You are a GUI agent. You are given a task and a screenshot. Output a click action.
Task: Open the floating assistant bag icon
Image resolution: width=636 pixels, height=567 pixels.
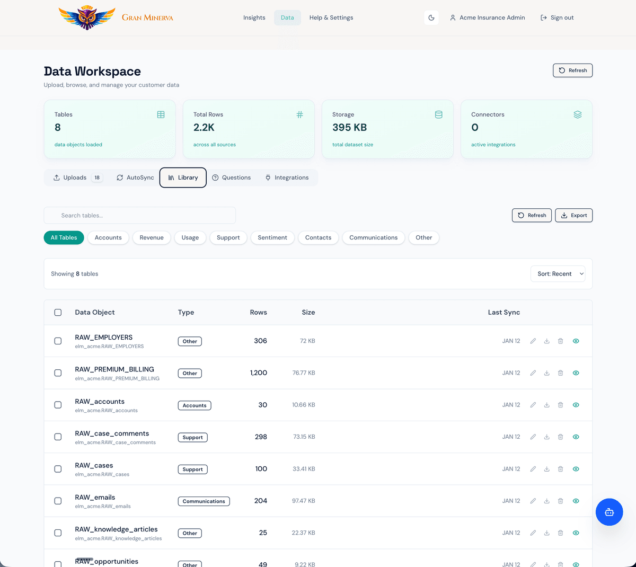609,512
